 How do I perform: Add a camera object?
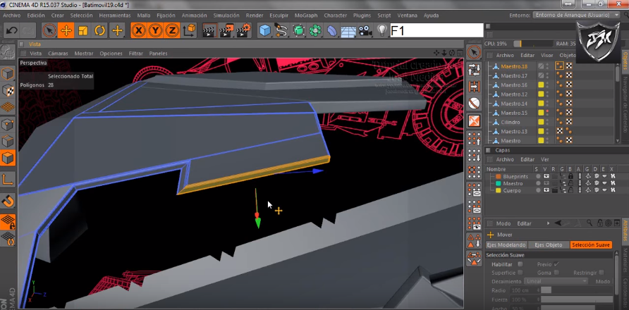pyautogui.click(x=365, y=30)
